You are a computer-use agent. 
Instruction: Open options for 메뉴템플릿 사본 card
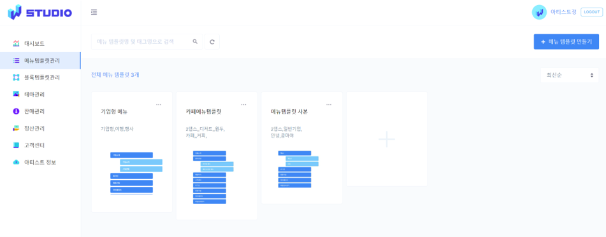coord(329,104)
